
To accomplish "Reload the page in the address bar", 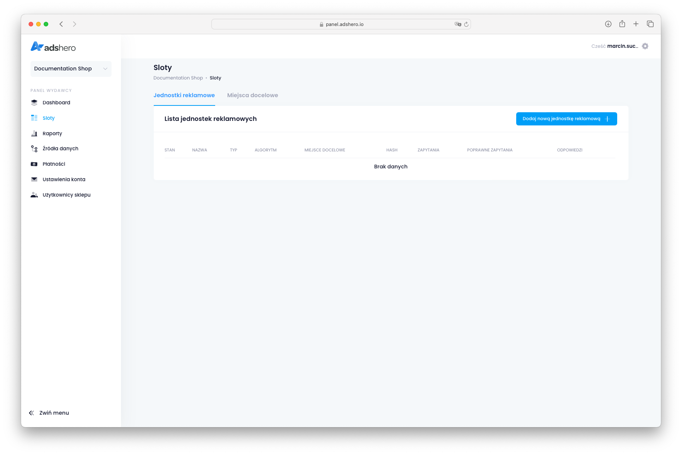I will pyautogui.click(x=466, y=24).
